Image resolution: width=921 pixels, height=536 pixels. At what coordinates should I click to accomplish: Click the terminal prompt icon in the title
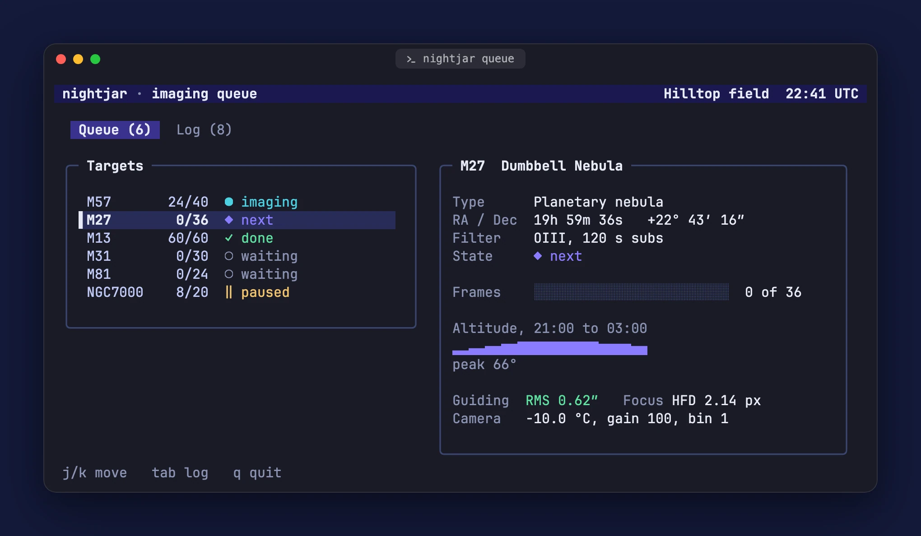411,59
